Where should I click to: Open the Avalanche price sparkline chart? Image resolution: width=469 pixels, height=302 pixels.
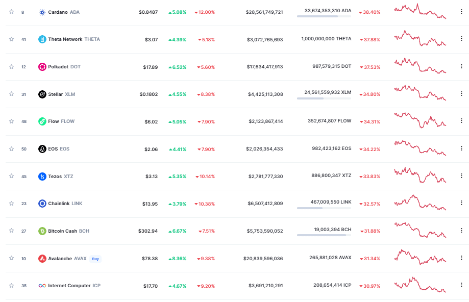[x=420, y=257]
